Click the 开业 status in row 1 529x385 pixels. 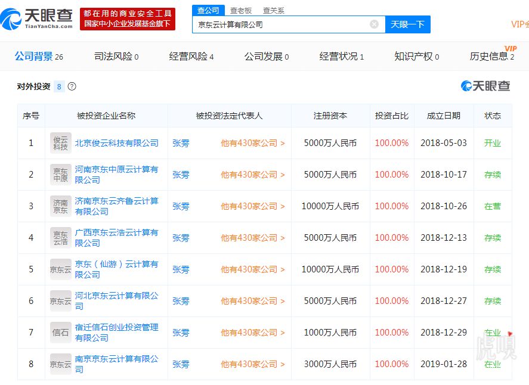pyautogui.click(x=493, y=143)
